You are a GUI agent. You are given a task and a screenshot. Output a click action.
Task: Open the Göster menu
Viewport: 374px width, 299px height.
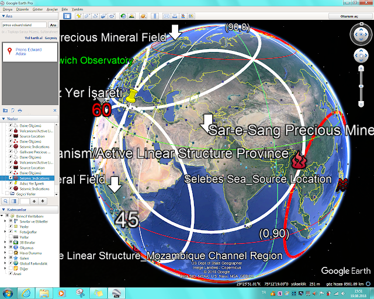coord(37,9)
